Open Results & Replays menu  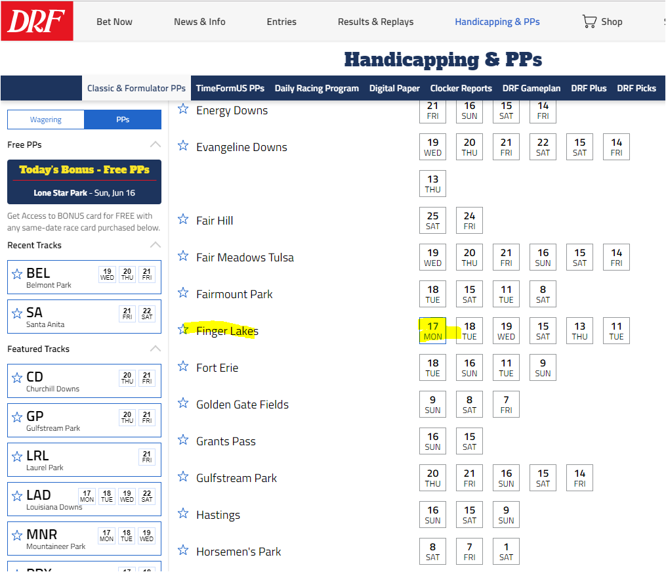(x=375, y=22)
